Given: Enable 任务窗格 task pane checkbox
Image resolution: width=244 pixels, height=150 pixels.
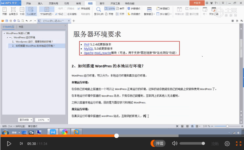Looking at the screenshot, I should point(65,14).
